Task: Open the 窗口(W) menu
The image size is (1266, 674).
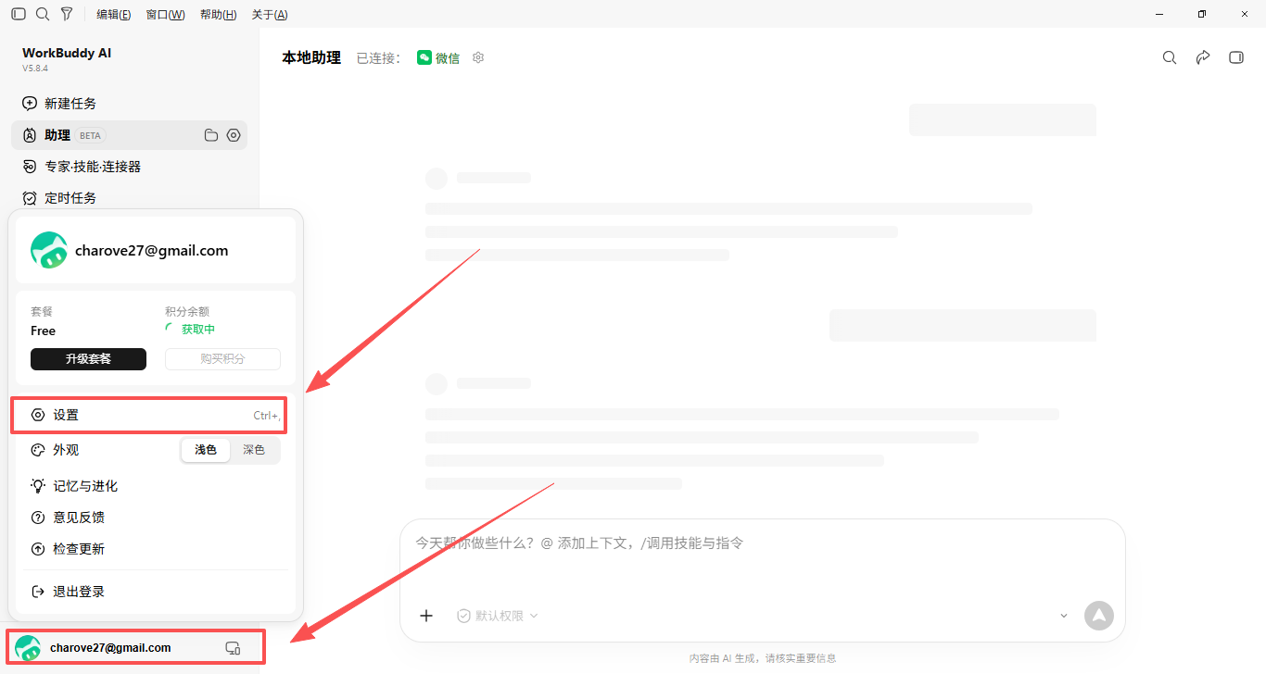Action: click(x=165, y=15)
